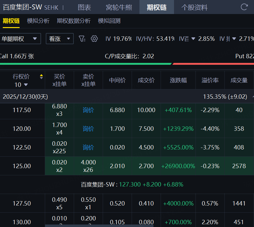The height and width of the screenshot is (227, 254).
Task: Click the +26900.00% change cell
Action: [x=178, y=166]
